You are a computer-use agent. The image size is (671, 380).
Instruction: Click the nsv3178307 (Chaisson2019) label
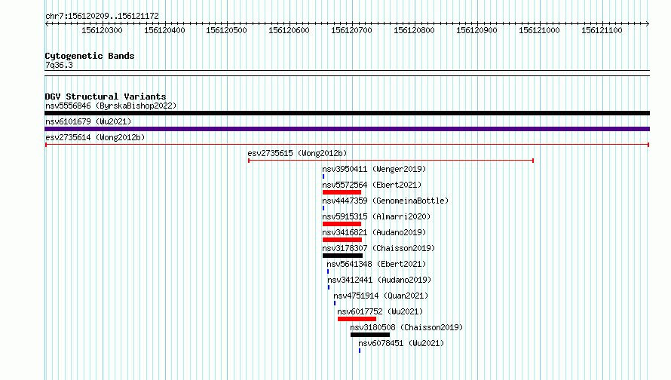[x=378, y=248]
